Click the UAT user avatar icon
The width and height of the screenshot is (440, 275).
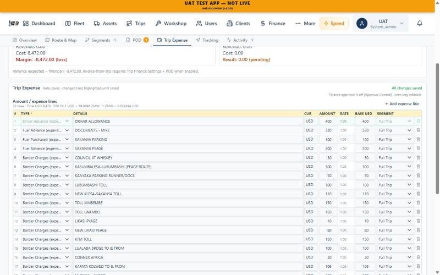click(x=362, y=24)
